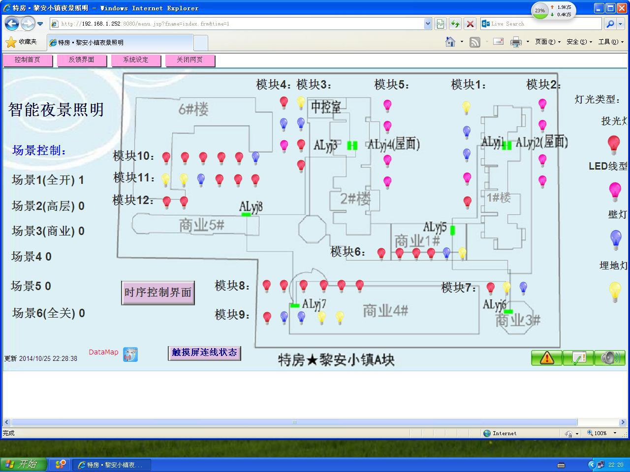Toggle the blue bulb in 模块10 row
Screen dimensions: 630x472
click(255, 157)
